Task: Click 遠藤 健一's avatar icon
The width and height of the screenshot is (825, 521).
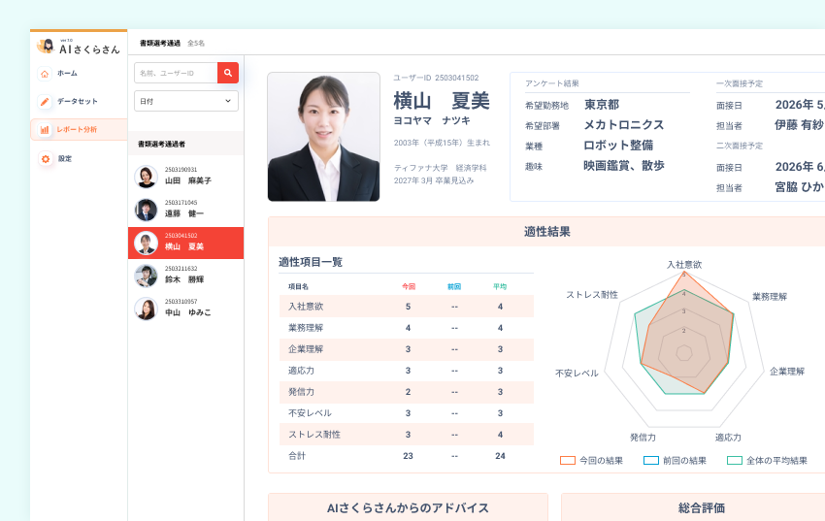Action: (146, 209)
